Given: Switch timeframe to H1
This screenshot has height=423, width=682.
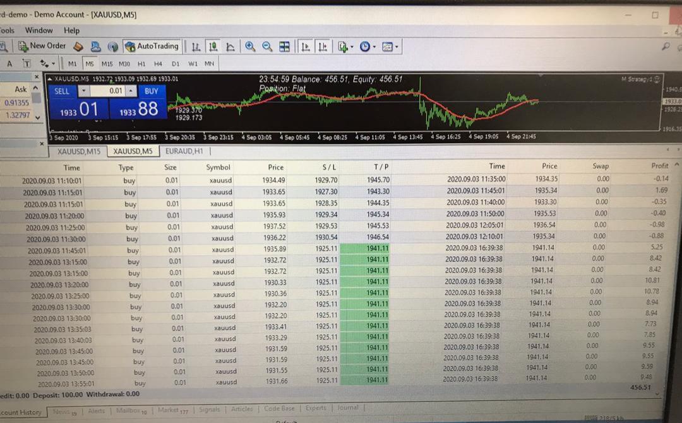Looking at the screenshot, I should point(141,64).
